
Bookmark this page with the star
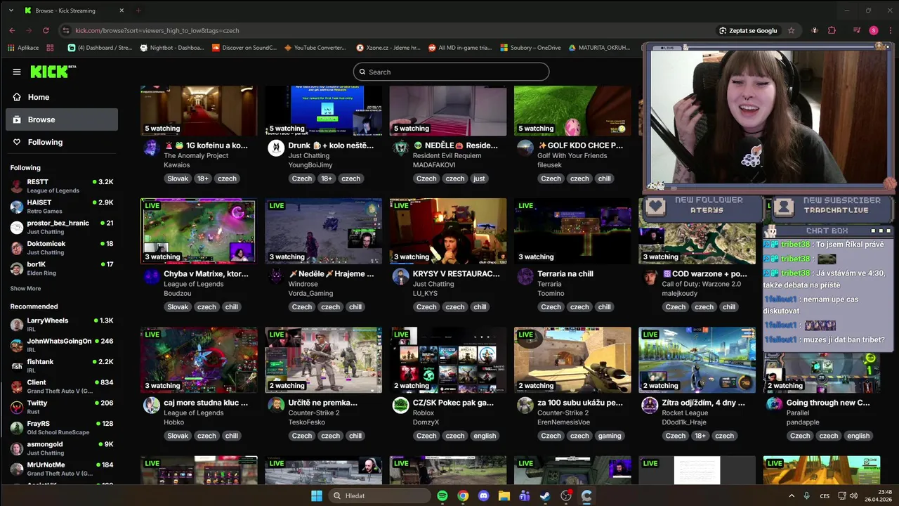pyautogui.click(x=792, y=30)
